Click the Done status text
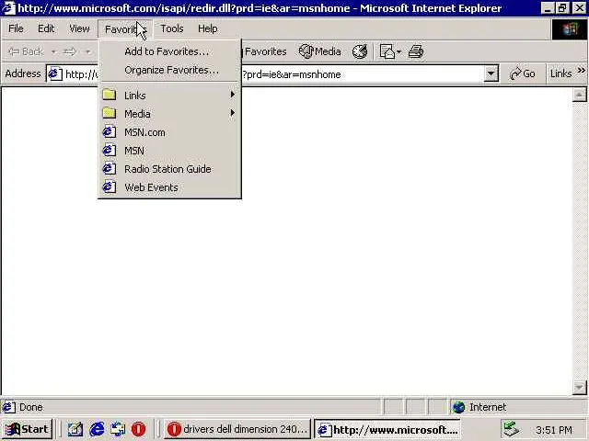The image size is (589, 441). click(x=30, y=407)
